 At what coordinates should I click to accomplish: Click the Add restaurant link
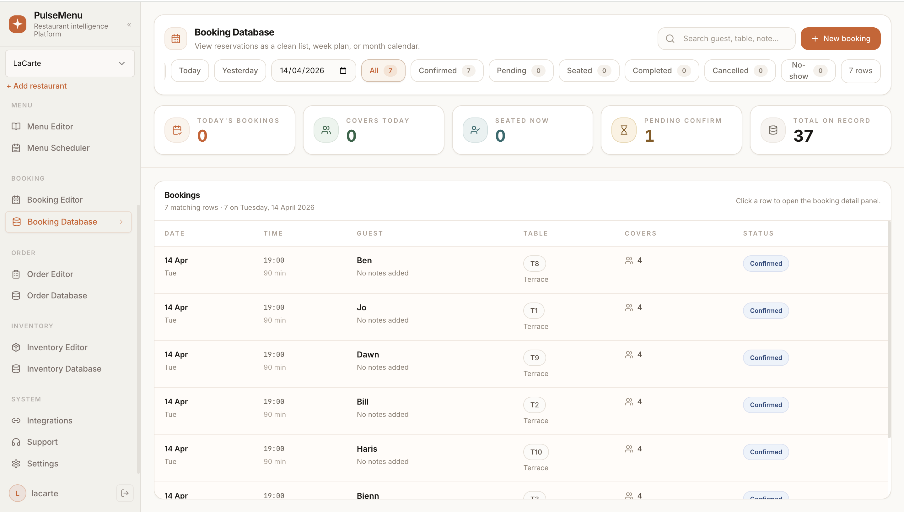(36, 86)
